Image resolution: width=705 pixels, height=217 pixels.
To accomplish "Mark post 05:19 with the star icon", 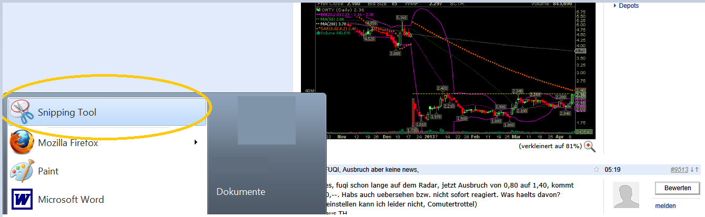I will click(596, 169).
